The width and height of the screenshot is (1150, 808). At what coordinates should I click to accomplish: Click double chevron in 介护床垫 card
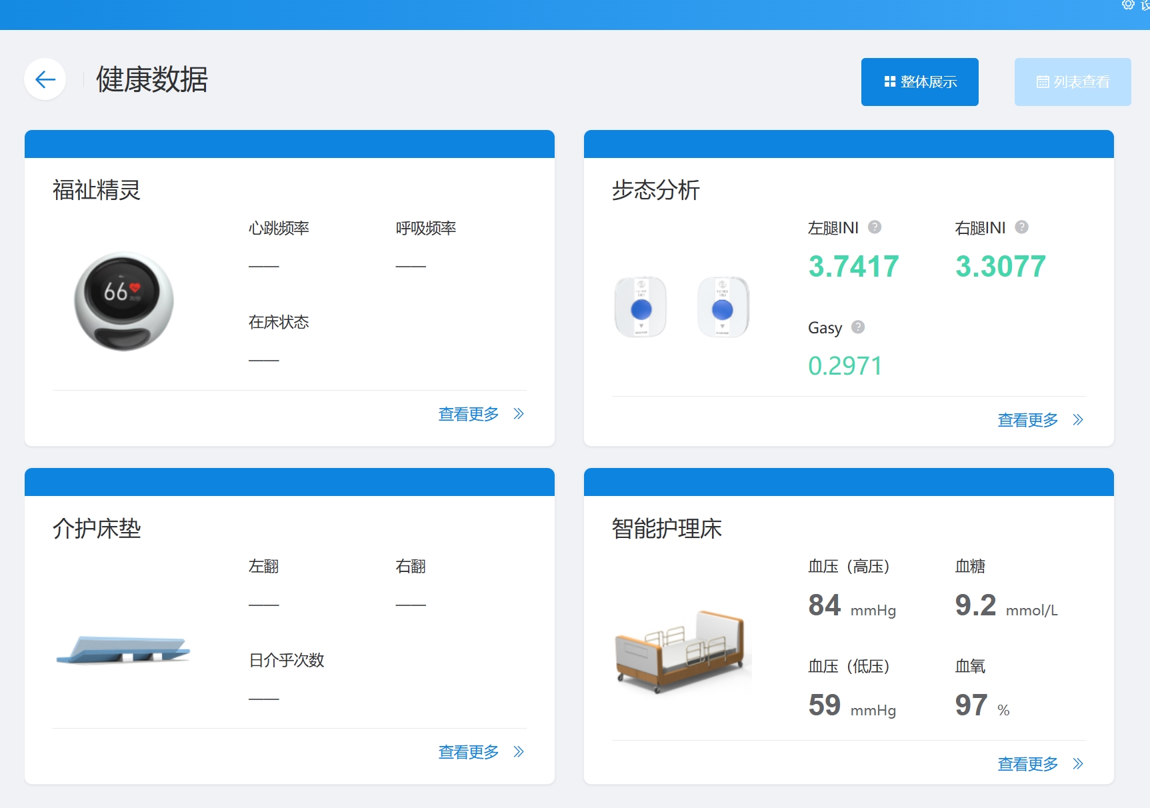tap(519, 752)
